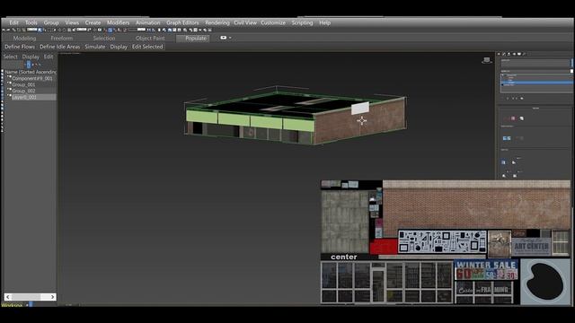Screen dimensions: 575x323
Task: Open the Customize menu
Action: tap(273, 22)
